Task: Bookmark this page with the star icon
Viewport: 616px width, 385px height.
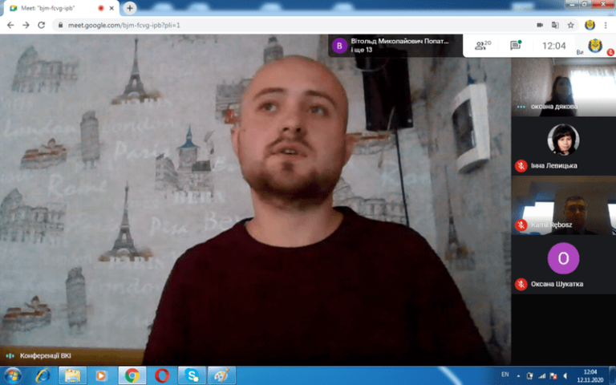Action: [569, 25]
